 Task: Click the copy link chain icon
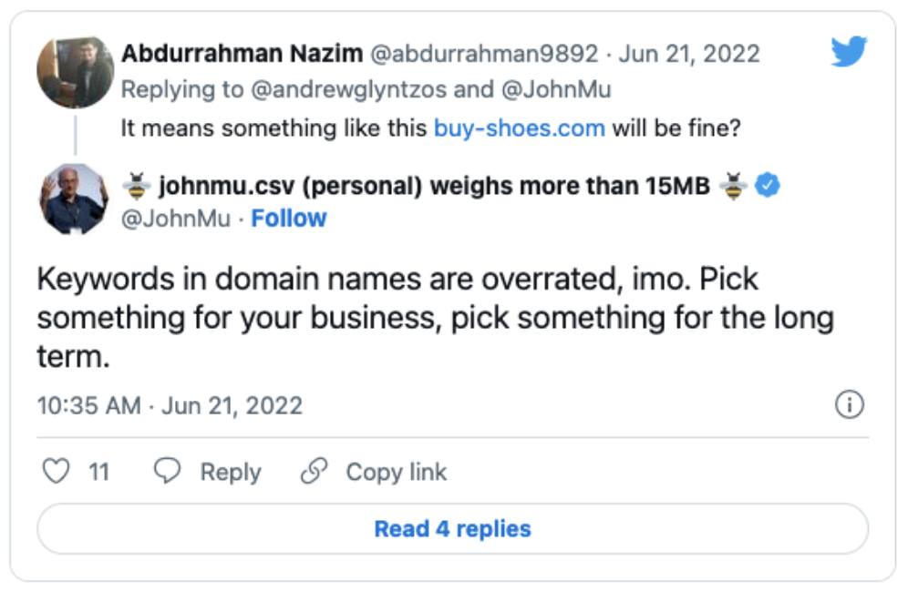(314, 471)
